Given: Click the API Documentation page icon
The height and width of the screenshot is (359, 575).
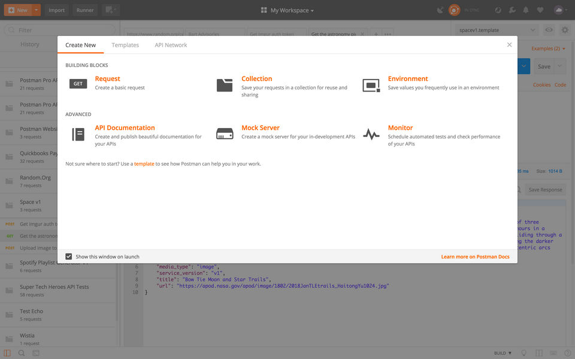Looking at the screenshot, I should [78, 135].
